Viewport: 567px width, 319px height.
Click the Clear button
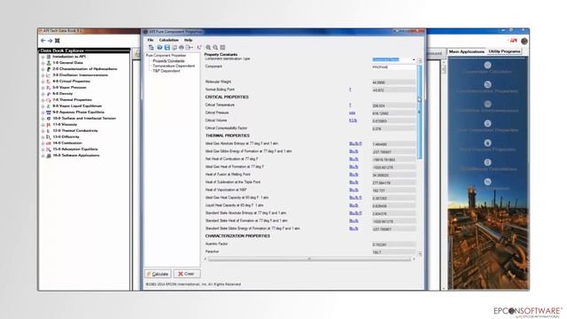click(187, 274)
